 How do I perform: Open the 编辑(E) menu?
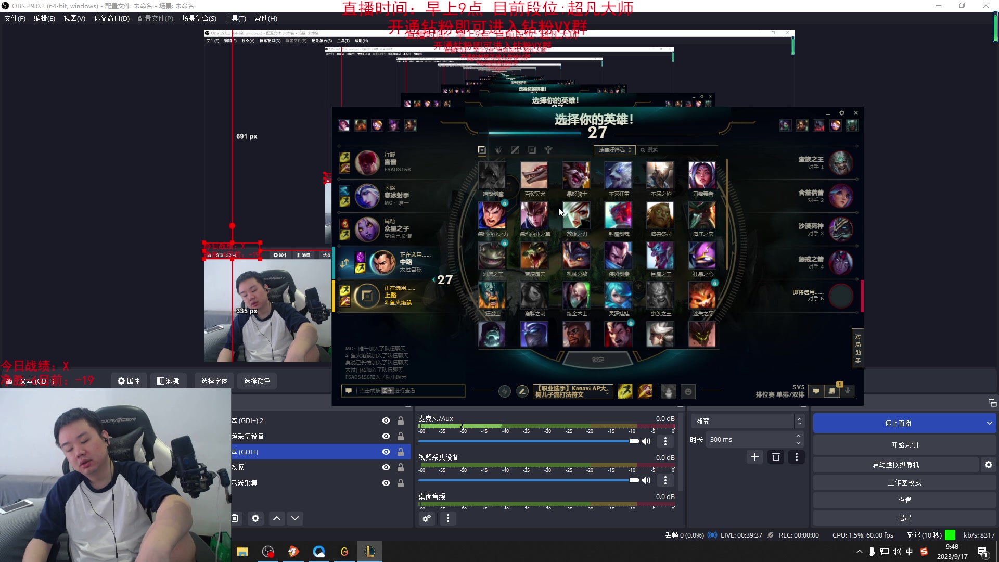(45, 18)
